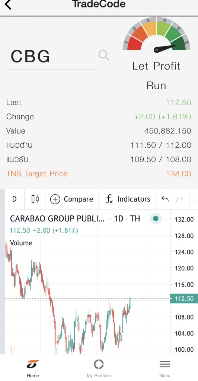Click the undo arrow in chart toolbar
Image resolution: width=198 pixels, height=381 pixels.
(165, 199)
